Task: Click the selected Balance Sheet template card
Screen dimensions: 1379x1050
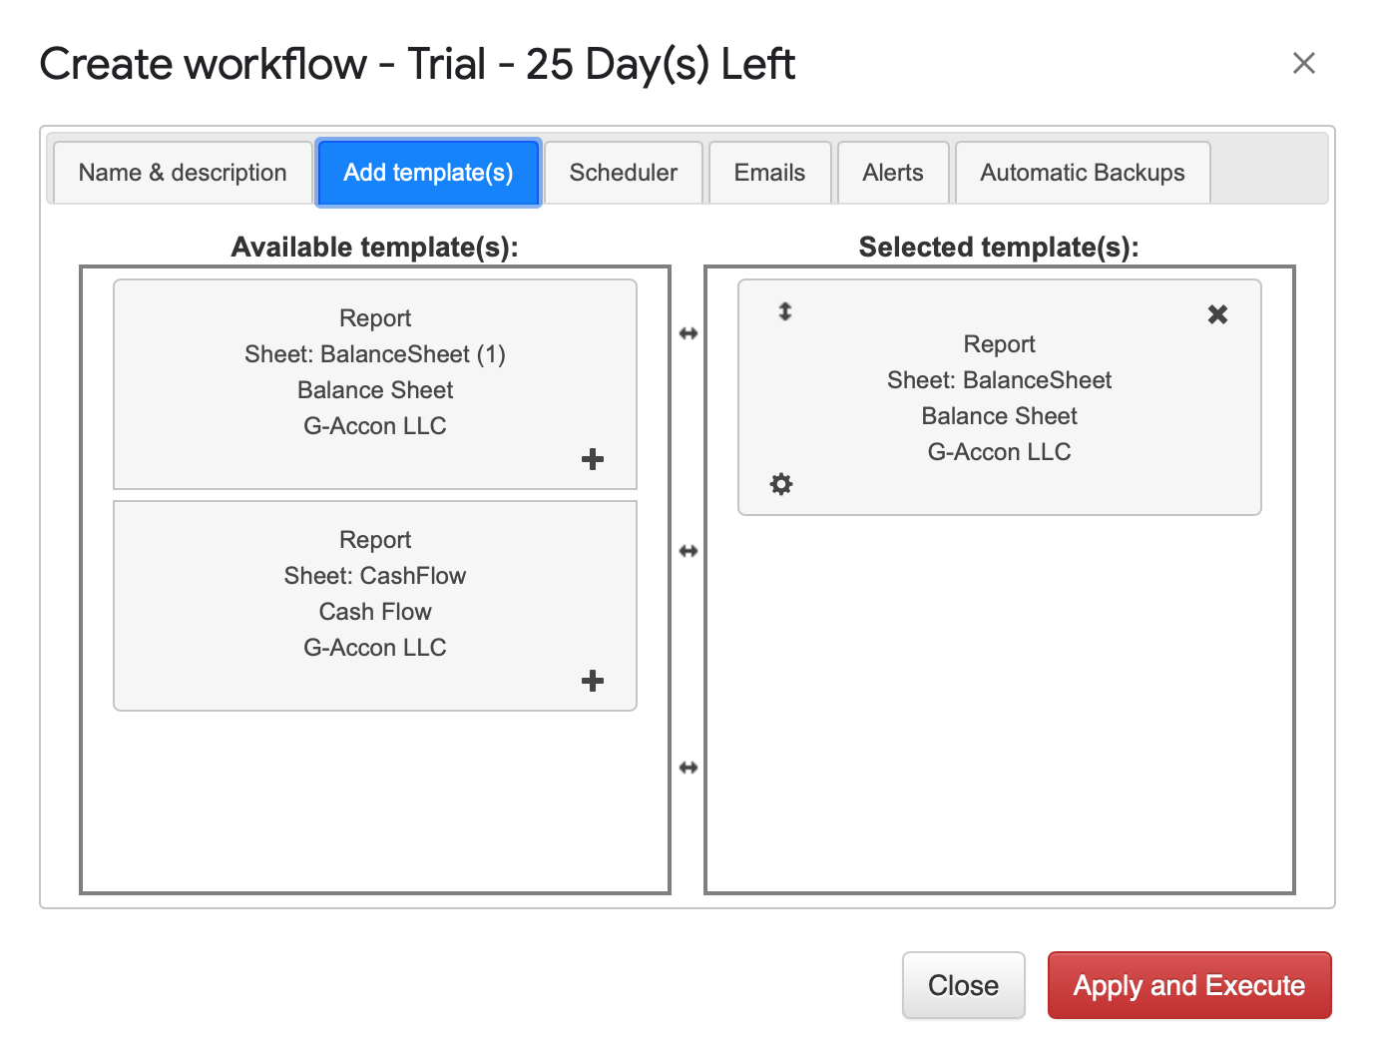Action: coord(999,398)
